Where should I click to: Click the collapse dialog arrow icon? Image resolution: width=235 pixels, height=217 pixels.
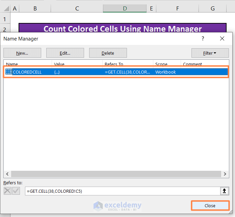pyautogui.click(x=224, y=191)
